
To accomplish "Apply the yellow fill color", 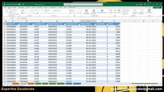I will tap(34, 13).
